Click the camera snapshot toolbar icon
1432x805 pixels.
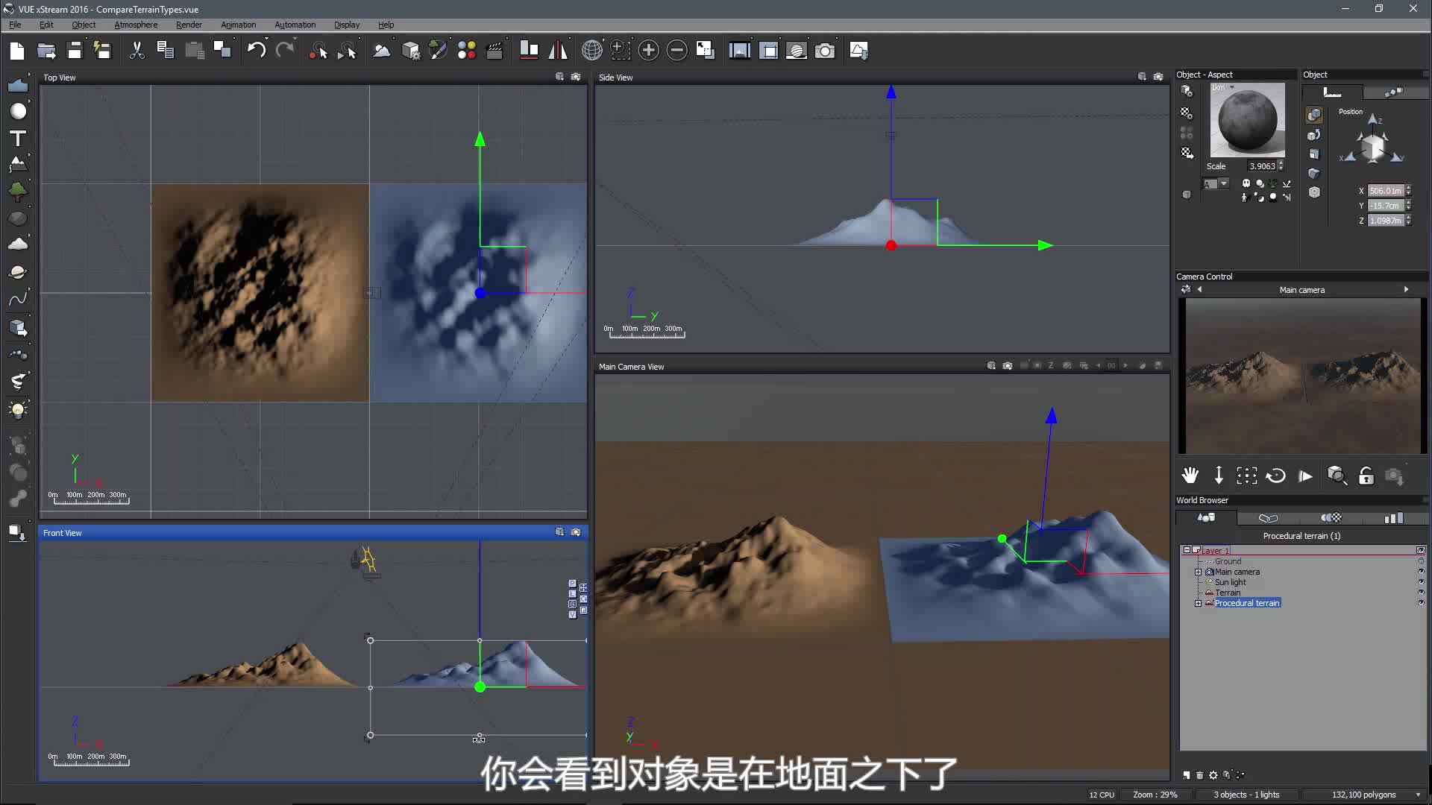[x=825, y=51]
